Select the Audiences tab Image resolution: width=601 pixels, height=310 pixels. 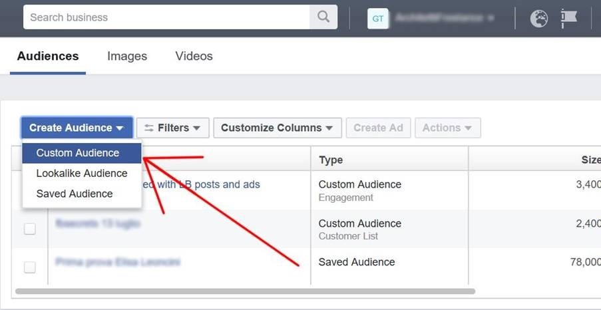point(48,57)
